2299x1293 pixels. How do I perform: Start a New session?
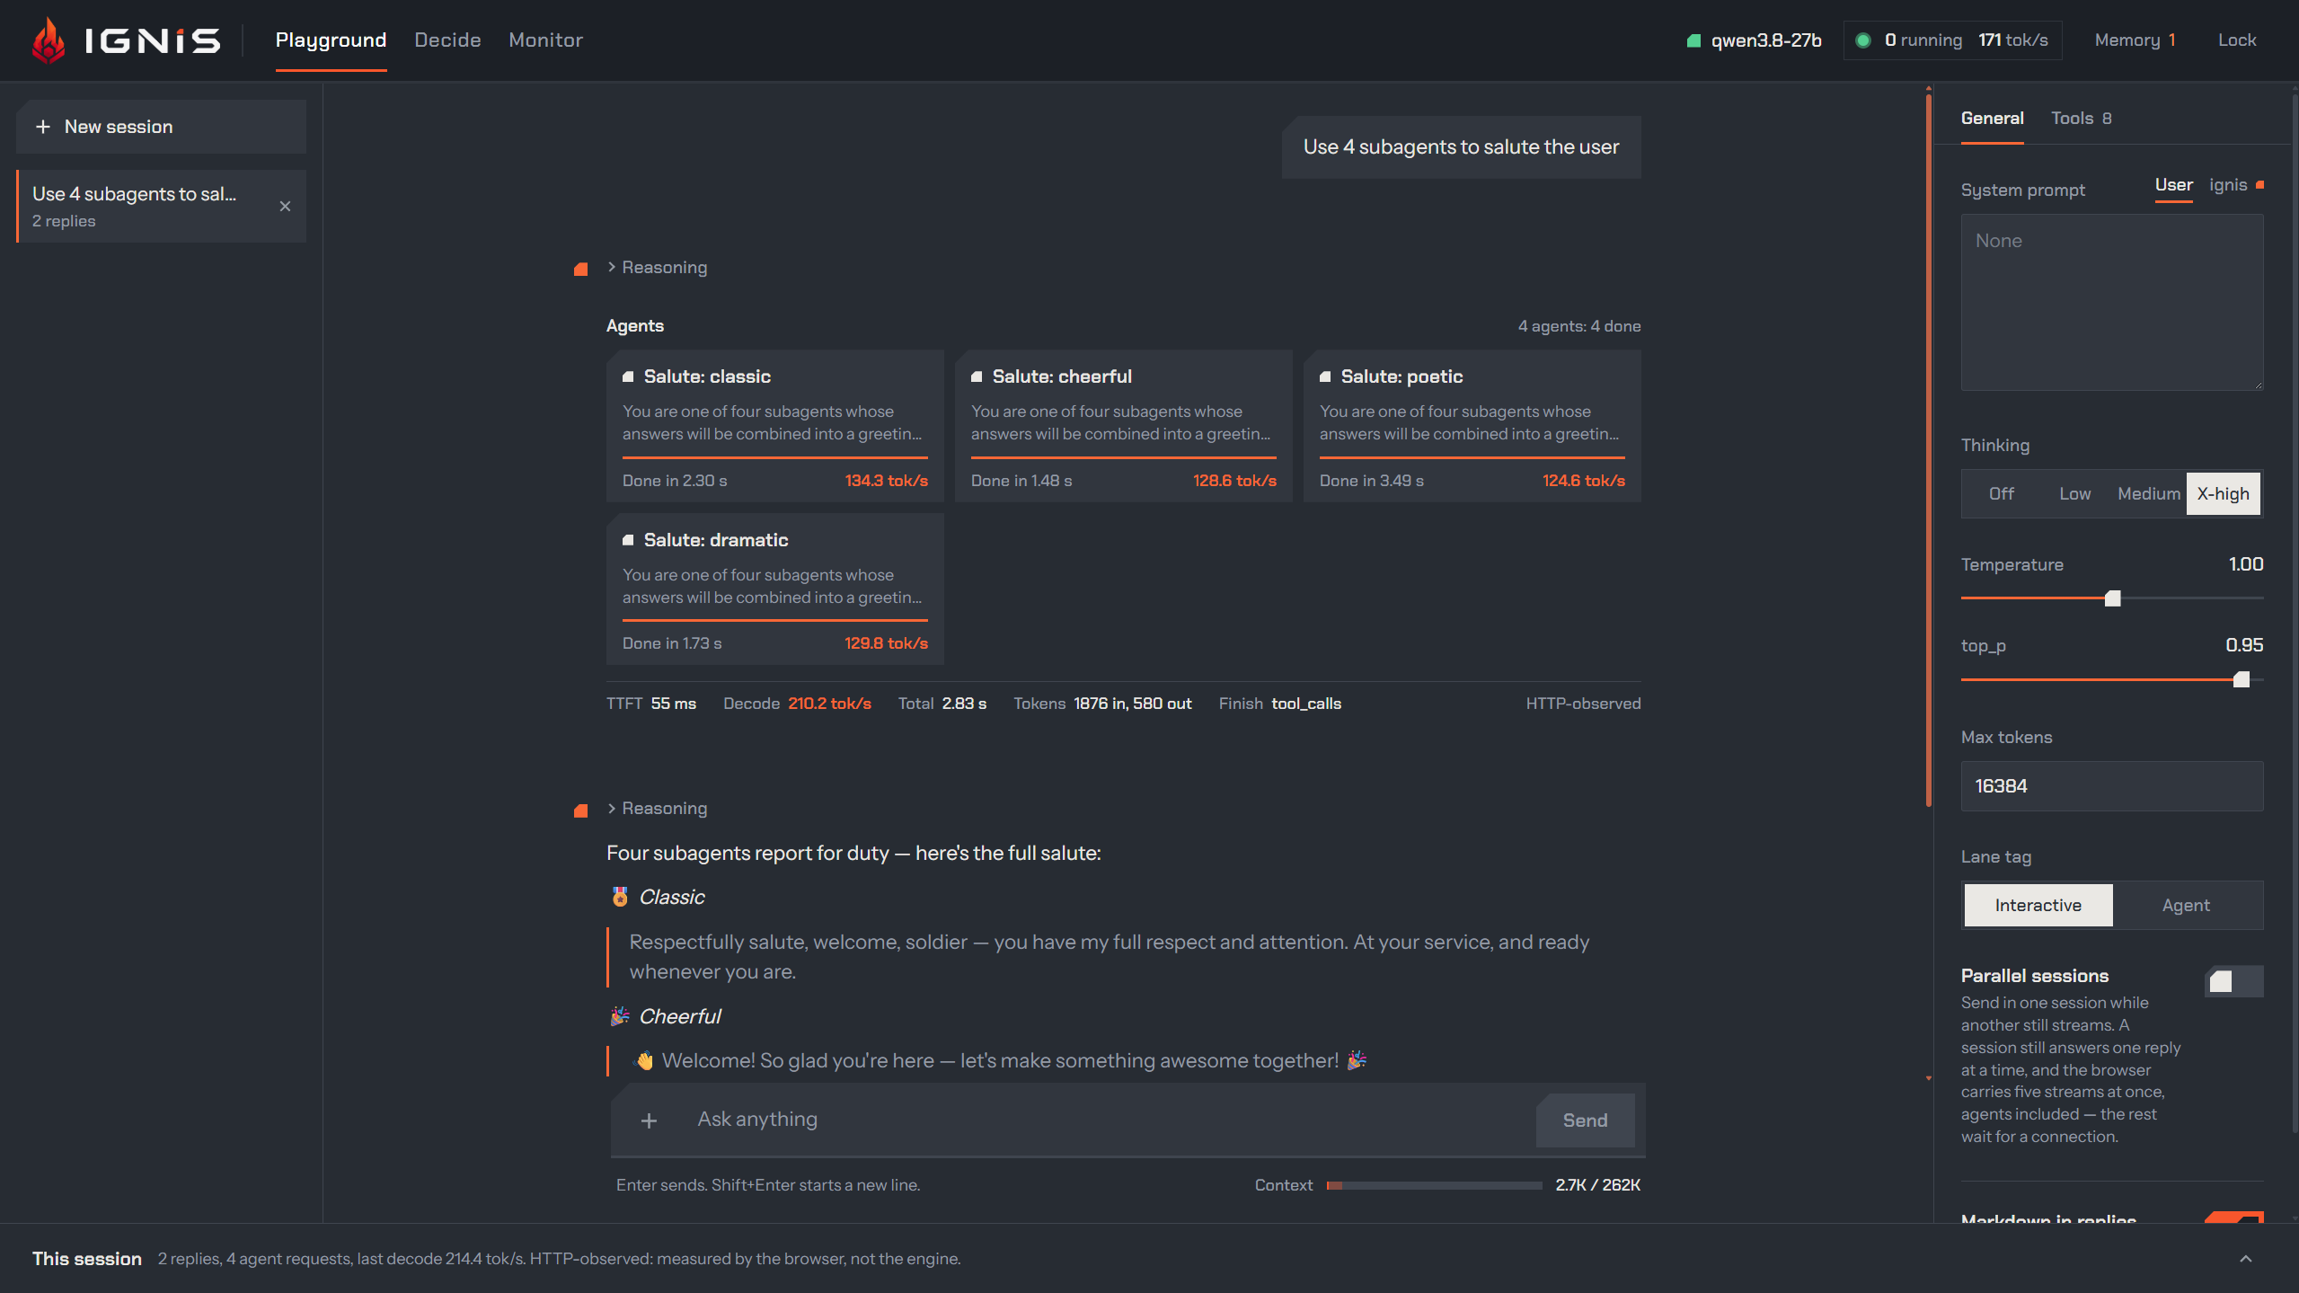[x=161, y=127]
